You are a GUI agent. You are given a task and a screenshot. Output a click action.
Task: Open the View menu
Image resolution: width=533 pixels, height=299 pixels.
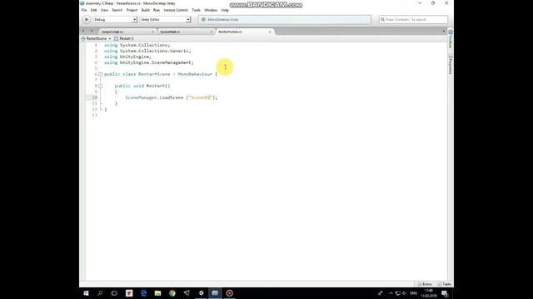(104, 10)
